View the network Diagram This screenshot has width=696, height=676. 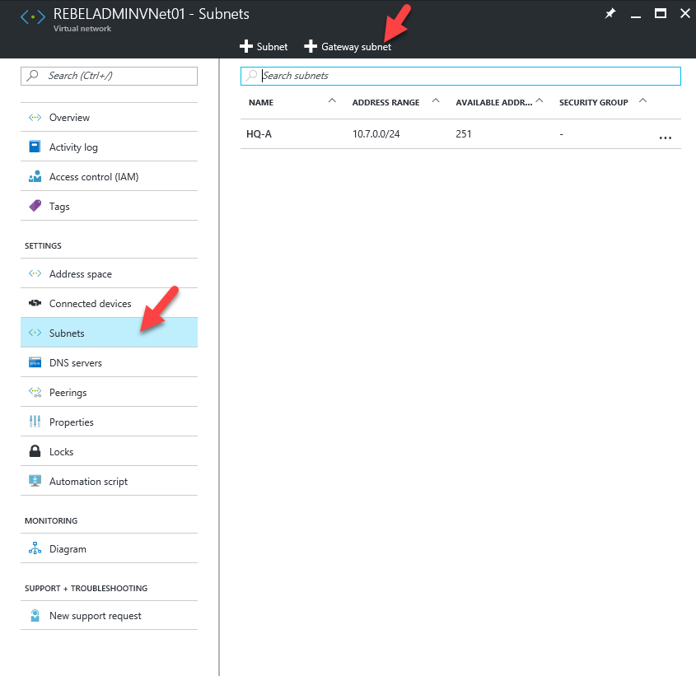pos(110,549)
